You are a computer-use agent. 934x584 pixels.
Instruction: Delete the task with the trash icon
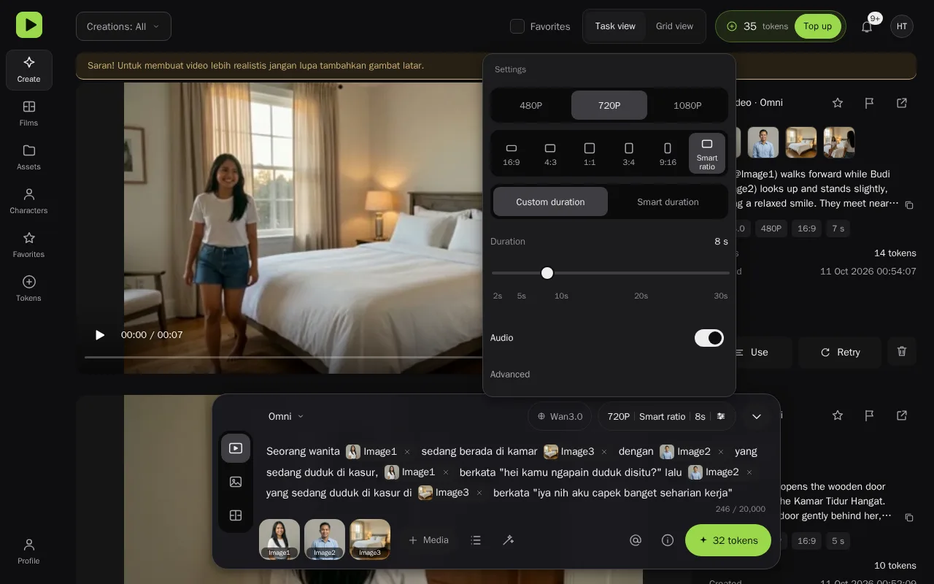pos(902,352)
